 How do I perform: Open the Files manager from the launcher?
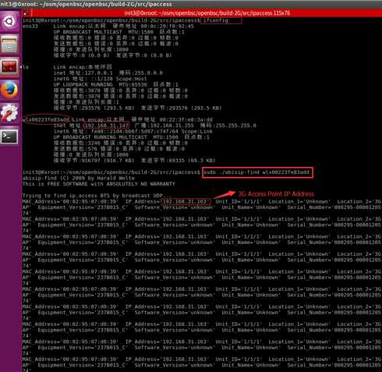[9, 44]
